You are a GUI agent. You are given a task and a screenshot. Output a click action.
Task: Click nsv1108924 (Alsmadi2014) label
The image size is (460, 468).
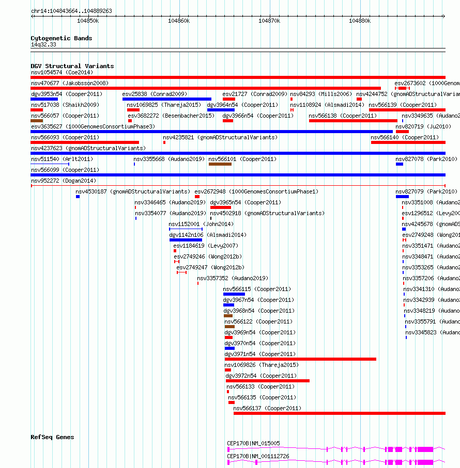click(327, 105)
